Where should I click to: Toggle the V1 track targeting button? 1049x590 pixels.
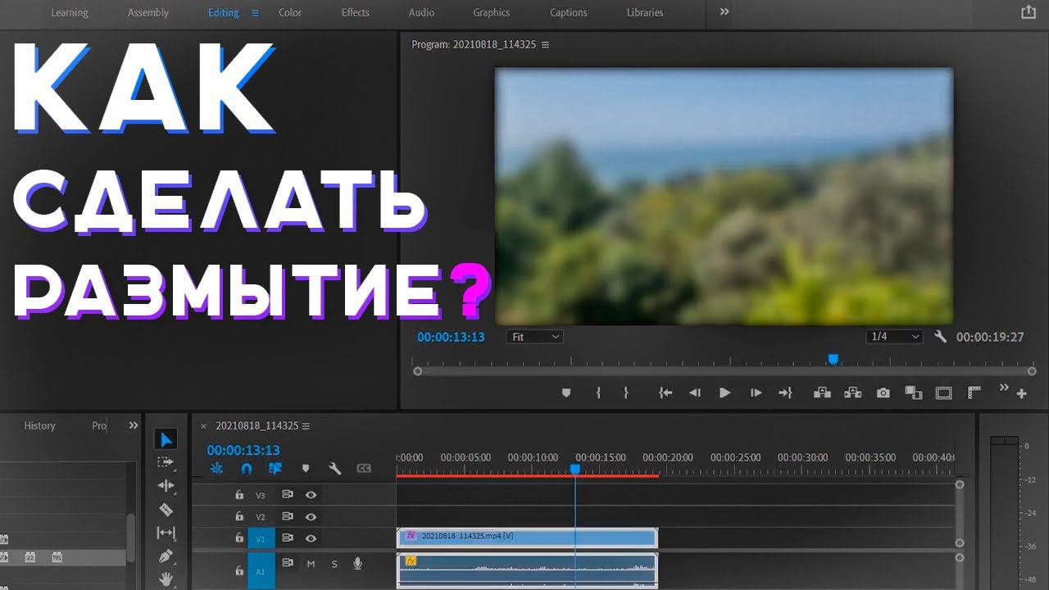tap(261, 538)
